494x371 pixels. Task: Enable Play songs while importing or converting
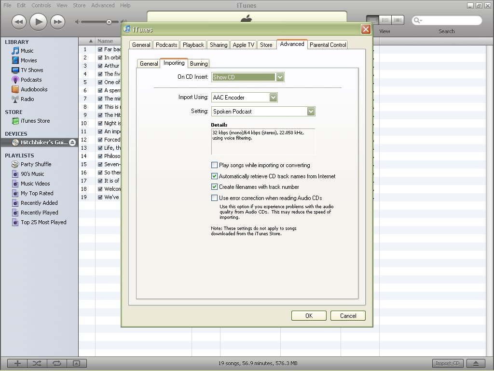[215, 165]
